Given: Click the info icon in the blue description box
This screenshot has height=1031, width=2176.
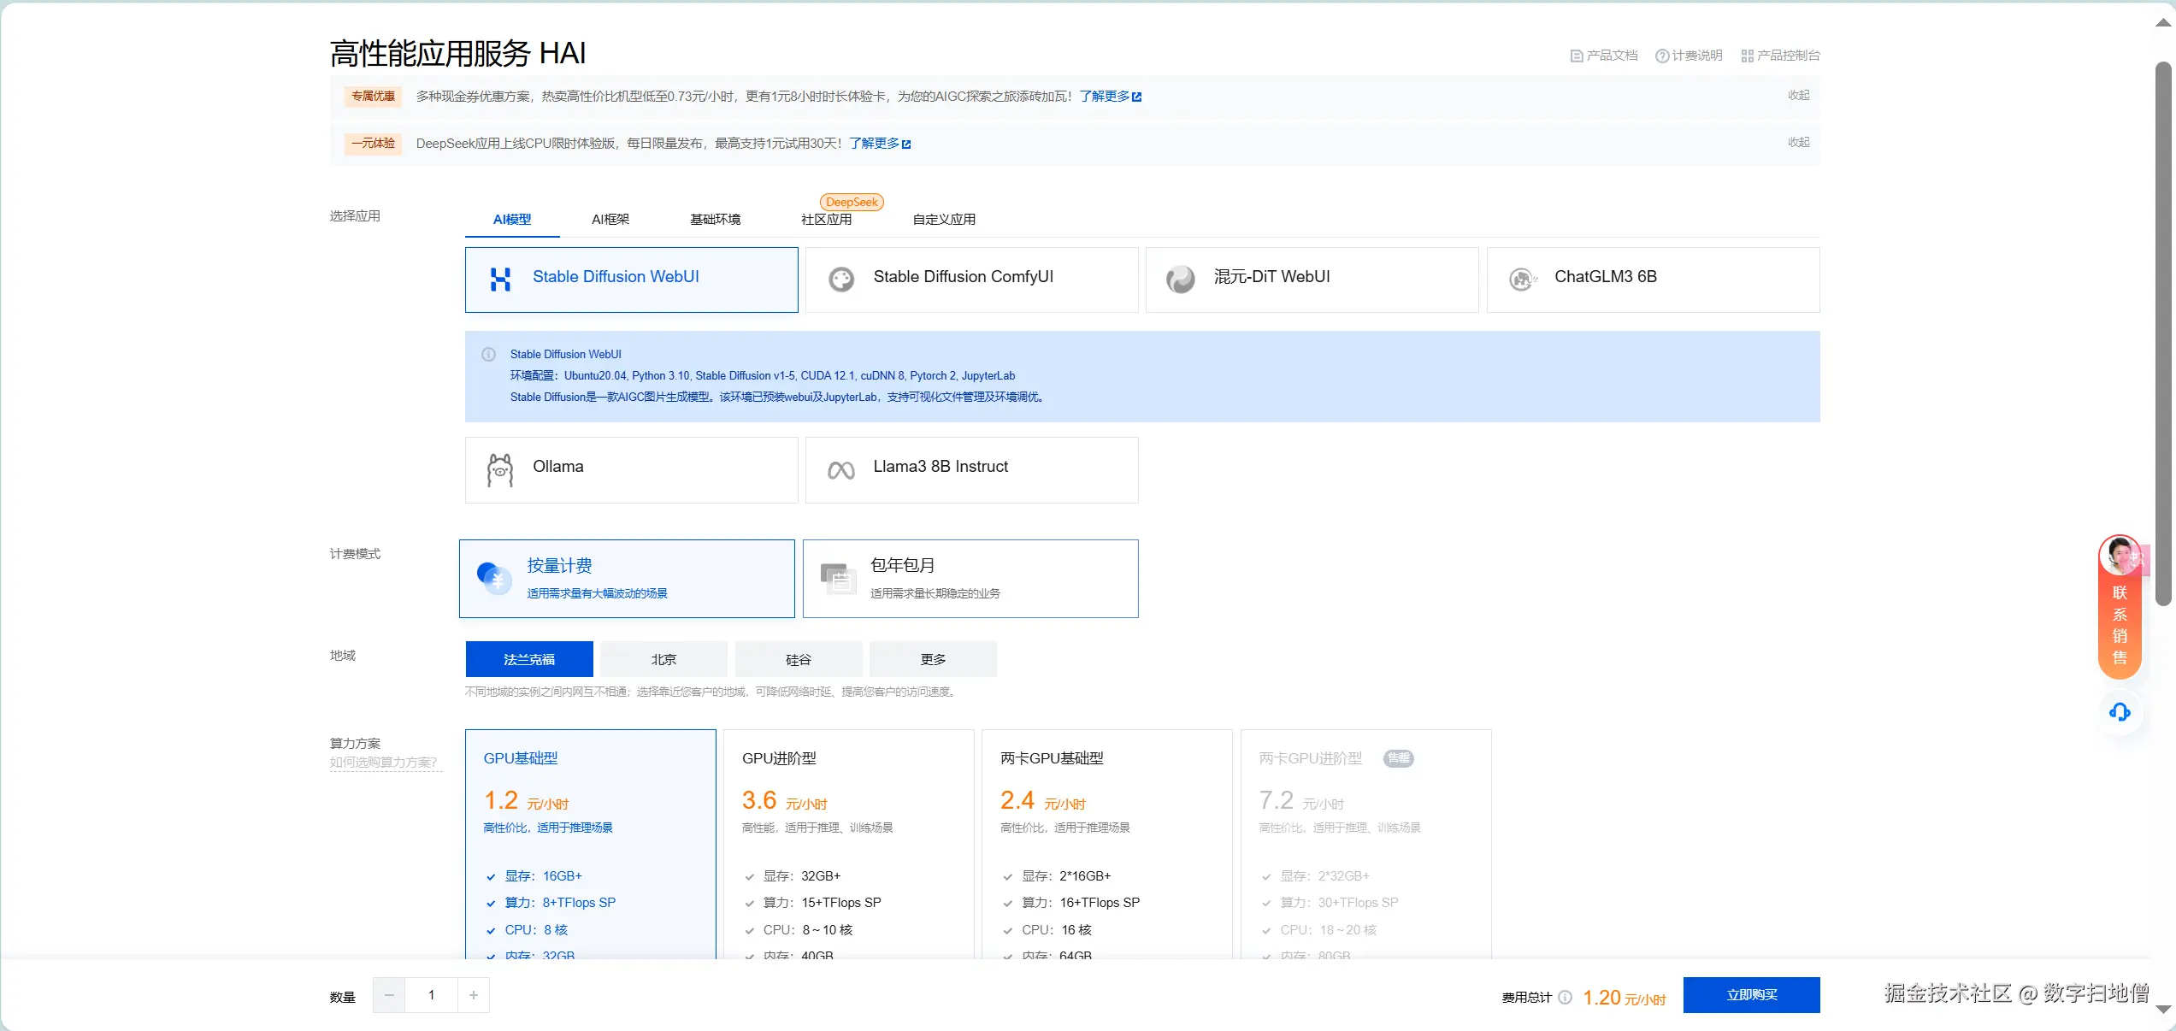Looking at the screenshot, I should coord(489,355).
